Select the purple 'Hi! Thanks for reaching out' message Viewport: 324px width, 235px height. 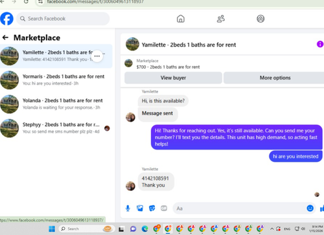coord(237,137)
